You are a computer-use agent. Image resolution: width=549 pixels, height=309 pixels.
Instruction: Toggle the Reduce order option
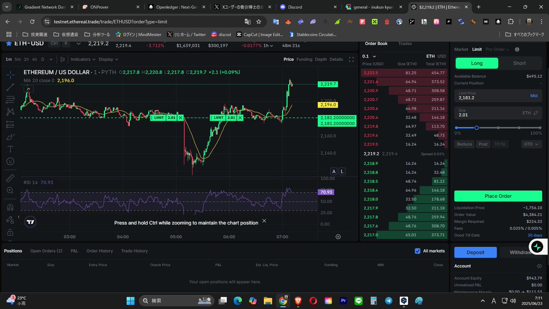(464, 144)
